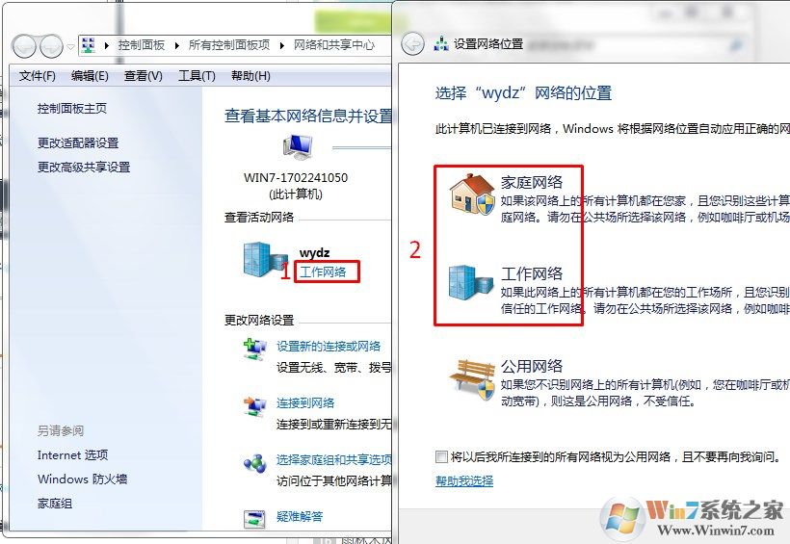Open the recent pages dropdown arrow beside navigation buttons
This screenshot has height=544, width=790.
coord(70,47)
